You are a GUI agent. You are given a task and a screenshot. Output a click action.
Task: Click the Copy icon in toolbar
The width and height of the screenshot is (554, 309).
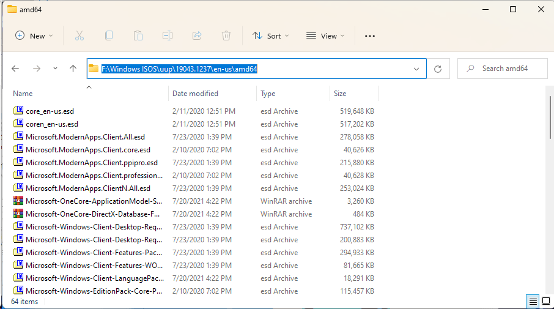point(108,35)
